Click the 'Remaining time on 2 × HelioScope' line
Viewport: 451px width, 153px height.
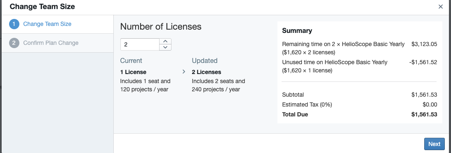click(343, 44)
